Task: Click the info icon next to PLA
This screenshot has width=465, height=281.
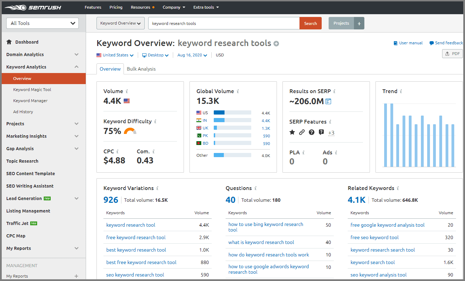Action: pyautogui.click(x=303, y=152)
